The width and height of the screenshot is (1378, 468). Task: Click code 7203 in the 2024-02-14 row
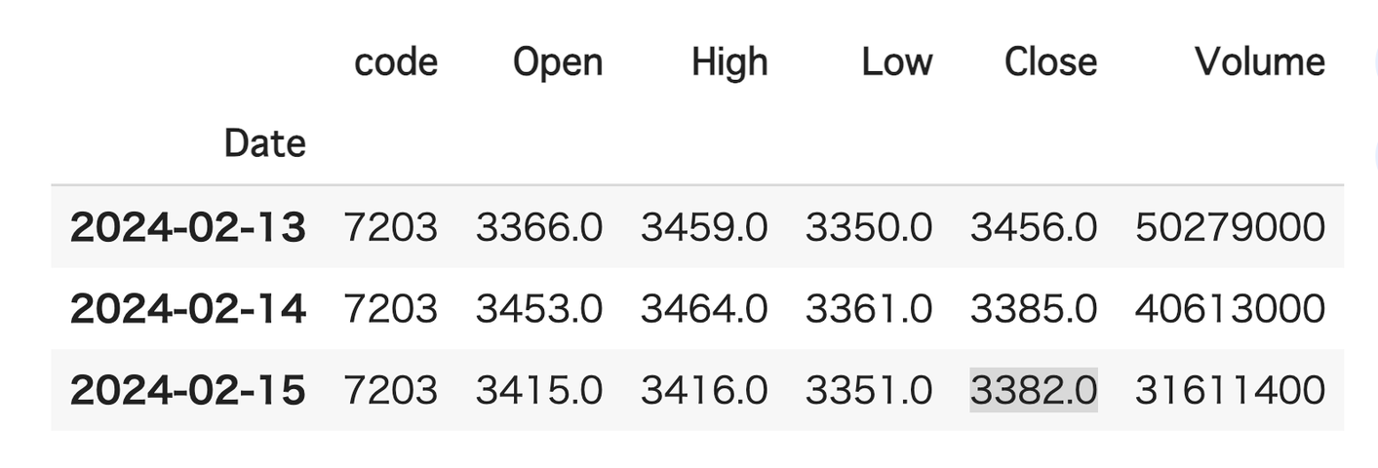pos(390,309)
